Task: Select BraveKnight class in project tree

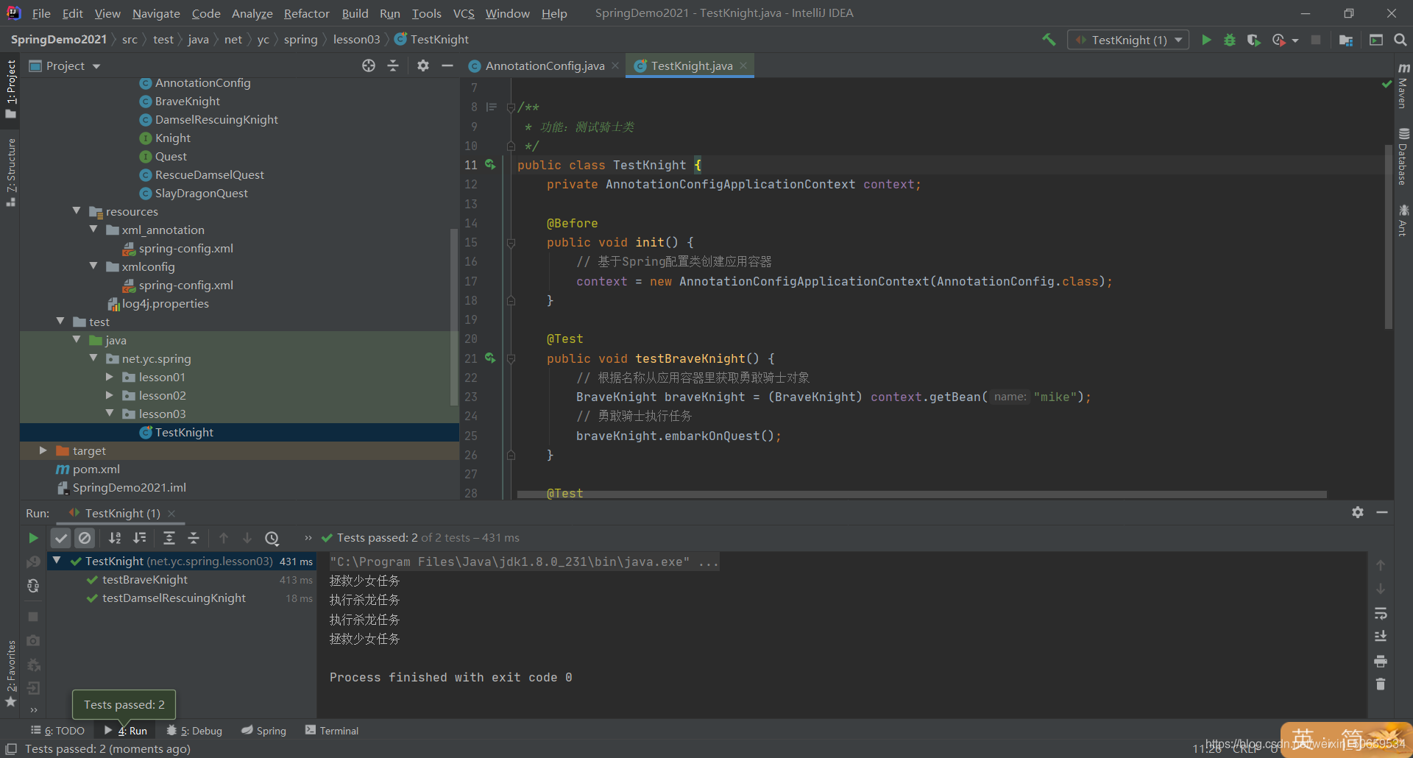Action: (187, 101)
